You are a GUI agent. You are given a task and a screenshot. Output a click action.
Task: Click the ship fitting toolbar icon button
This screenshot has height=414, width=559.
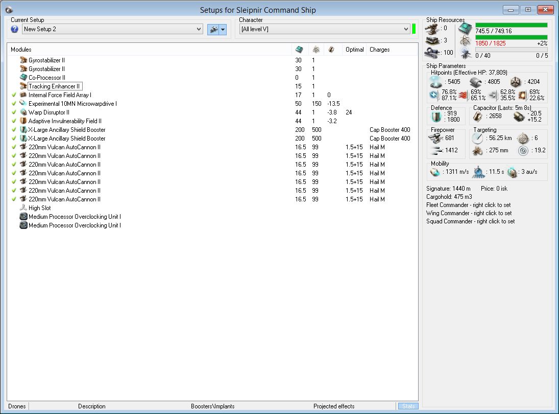tap(213, 29)
